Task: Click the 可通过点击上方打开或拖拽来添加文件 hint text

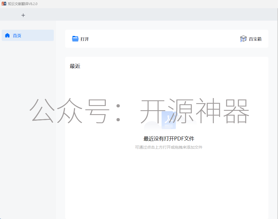Action: (169, 147)
